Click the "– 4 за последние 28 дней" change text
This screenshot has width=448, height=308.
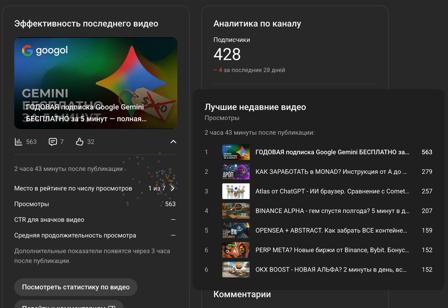point(249,70)
